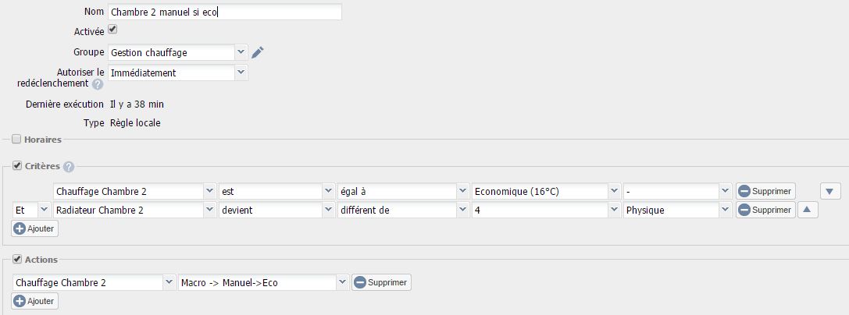Delete the Radiateur Chambre 2 criterion
Screen dimensions: 849x315
765,210
